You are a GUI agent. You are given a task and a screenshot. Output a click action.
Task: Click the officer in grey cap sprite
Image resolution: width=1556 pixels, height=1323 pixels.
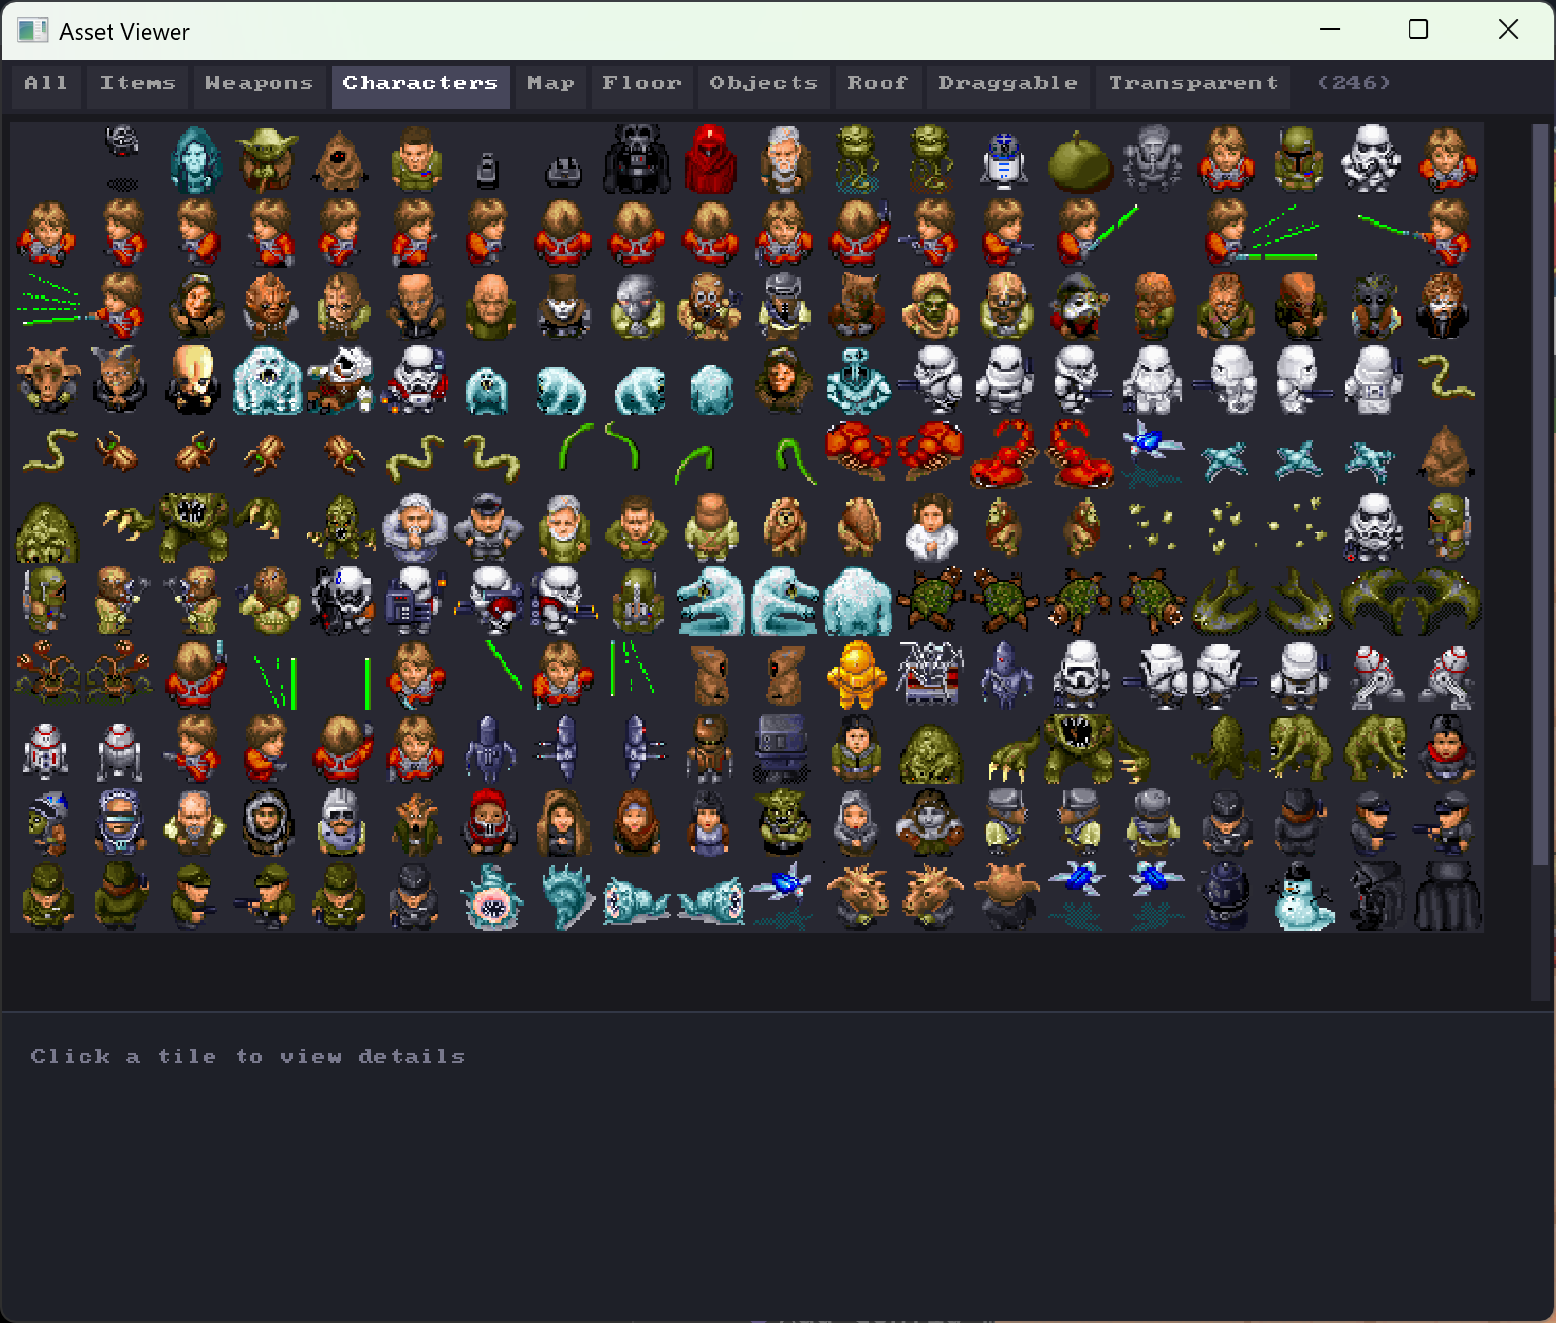tap(489, 529)
